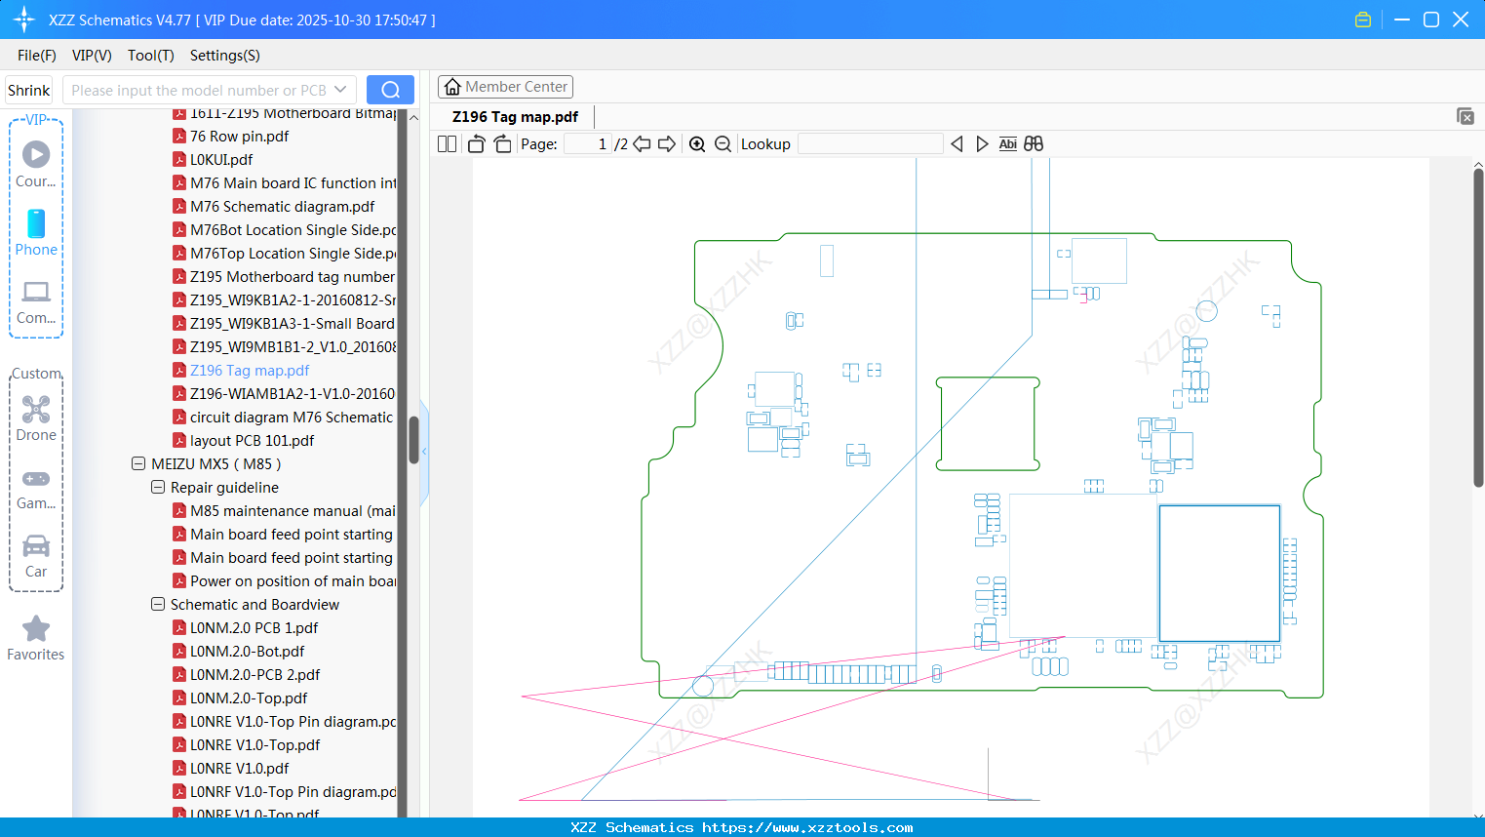Type in the Lookup text field

871,143
